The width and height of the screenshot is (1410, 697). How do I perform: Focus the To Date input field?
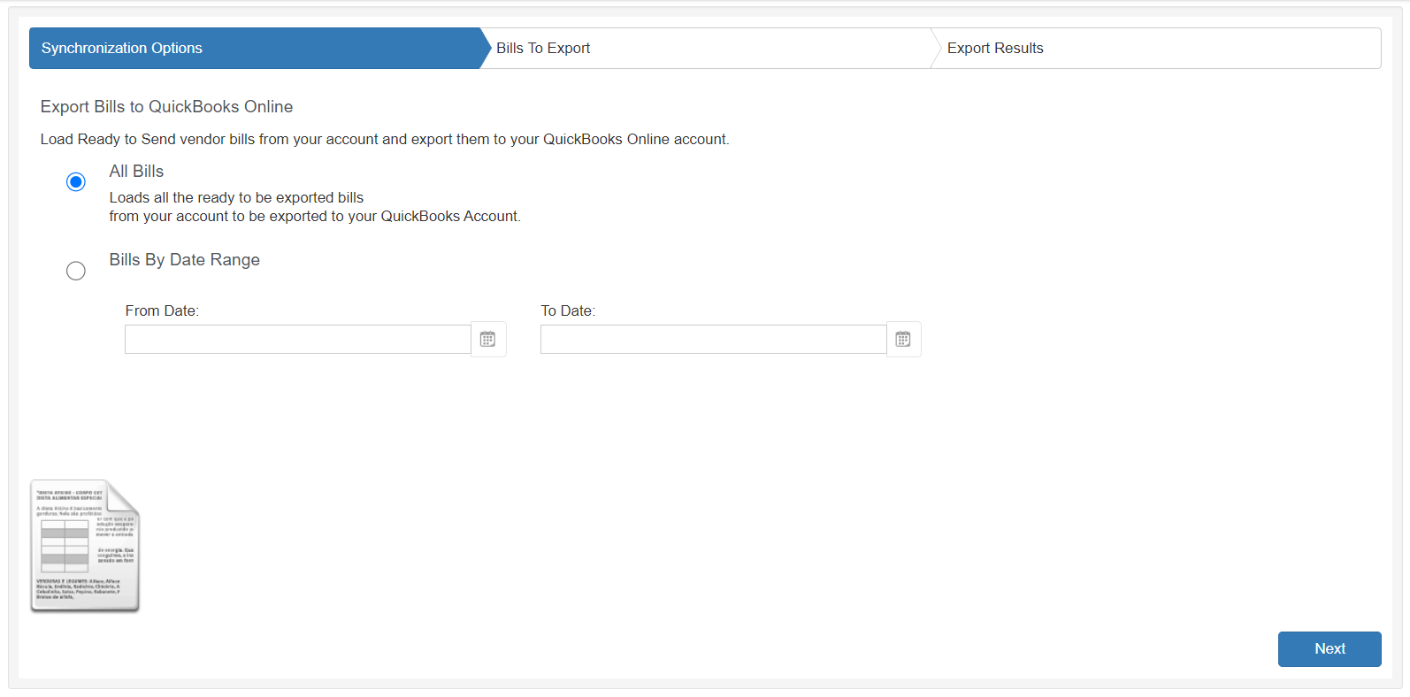click(713, 340)
